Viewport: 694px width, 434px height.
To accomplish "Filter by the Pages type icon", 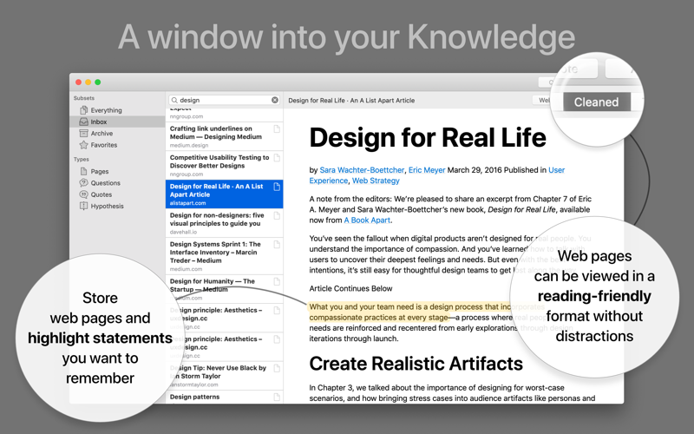I will 83,171.
